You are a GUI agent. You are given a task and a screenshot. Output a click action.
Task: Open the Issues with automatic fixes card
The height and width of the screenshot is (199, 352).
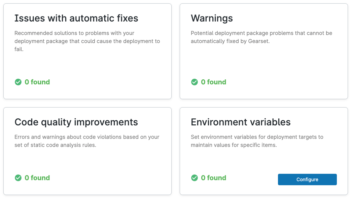[87, 51]
